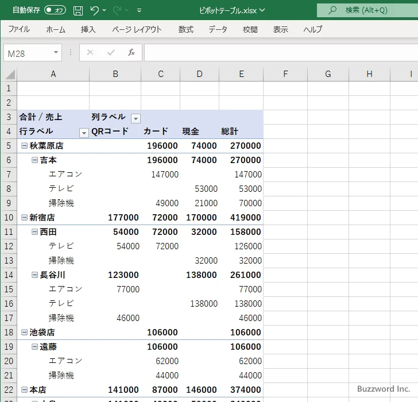The width and height of the screenshot is (418, 402).
Task: Open the データ ribbon tab
Action: point(218,29)
